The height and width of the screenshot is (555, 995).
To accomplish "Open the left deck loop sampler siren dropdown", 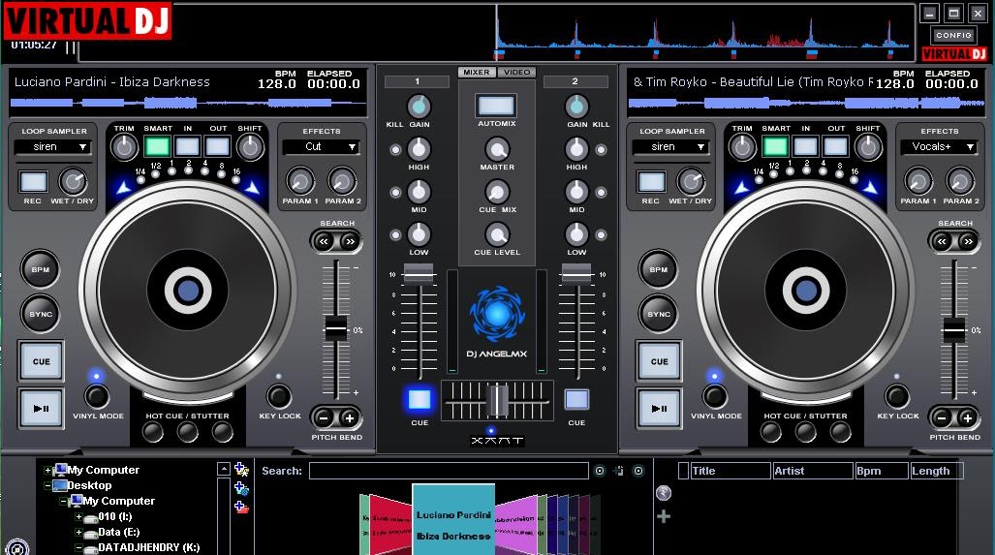I will [x=53, y=146].
